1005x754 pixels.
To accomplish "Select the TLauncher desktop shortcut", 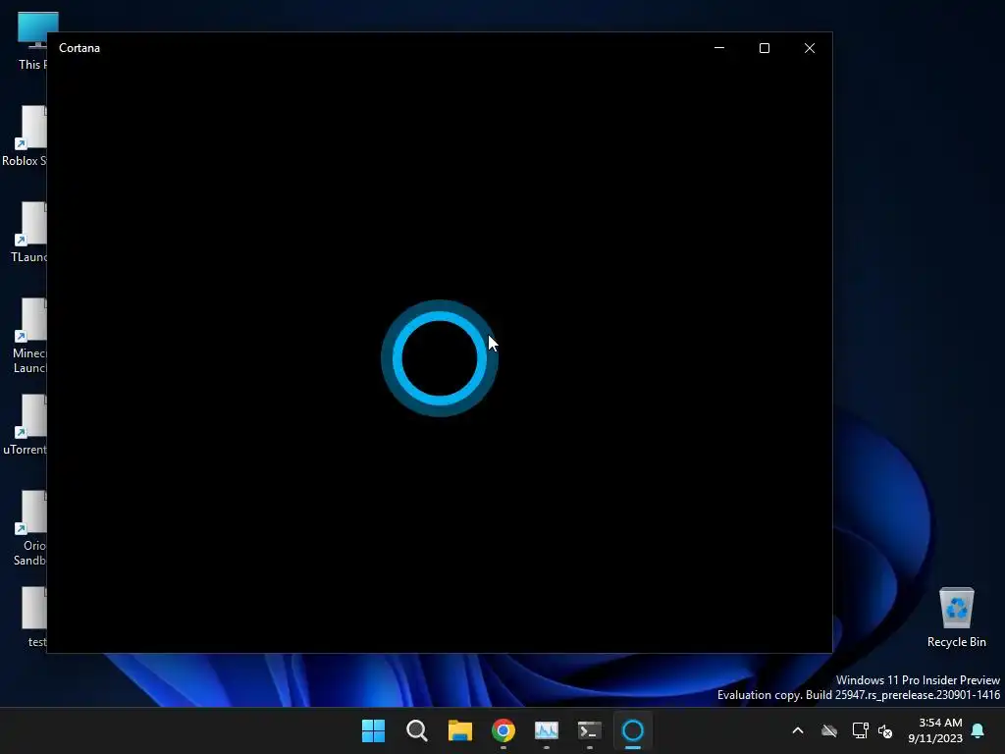I will click(28, 232).
